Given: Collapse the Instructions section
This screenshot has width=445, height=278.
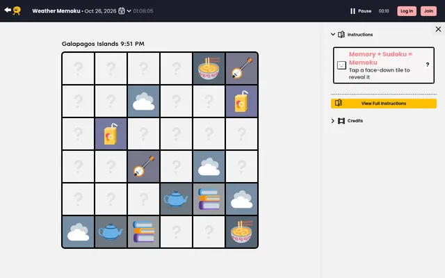Looking at the screenshot, I should pyautogui.click(x=333, y=34).
